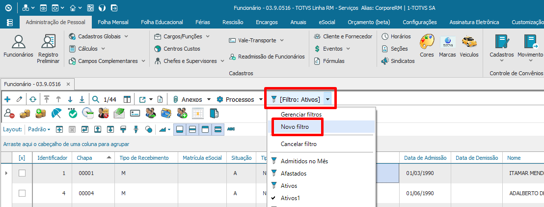544x207 pixels.
Task: Click the globe icon in title bar
Action: (x=102, y=8)
